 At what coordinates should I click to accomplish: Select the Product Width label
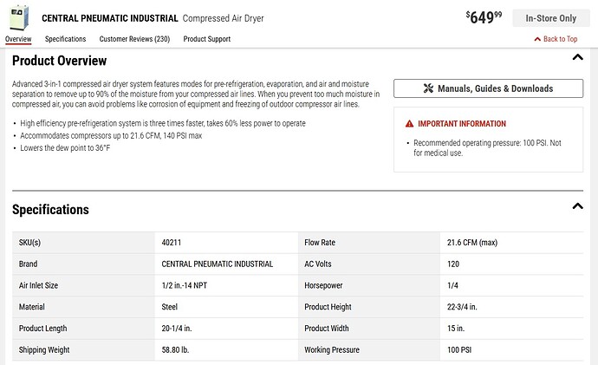tap(327, 329)
